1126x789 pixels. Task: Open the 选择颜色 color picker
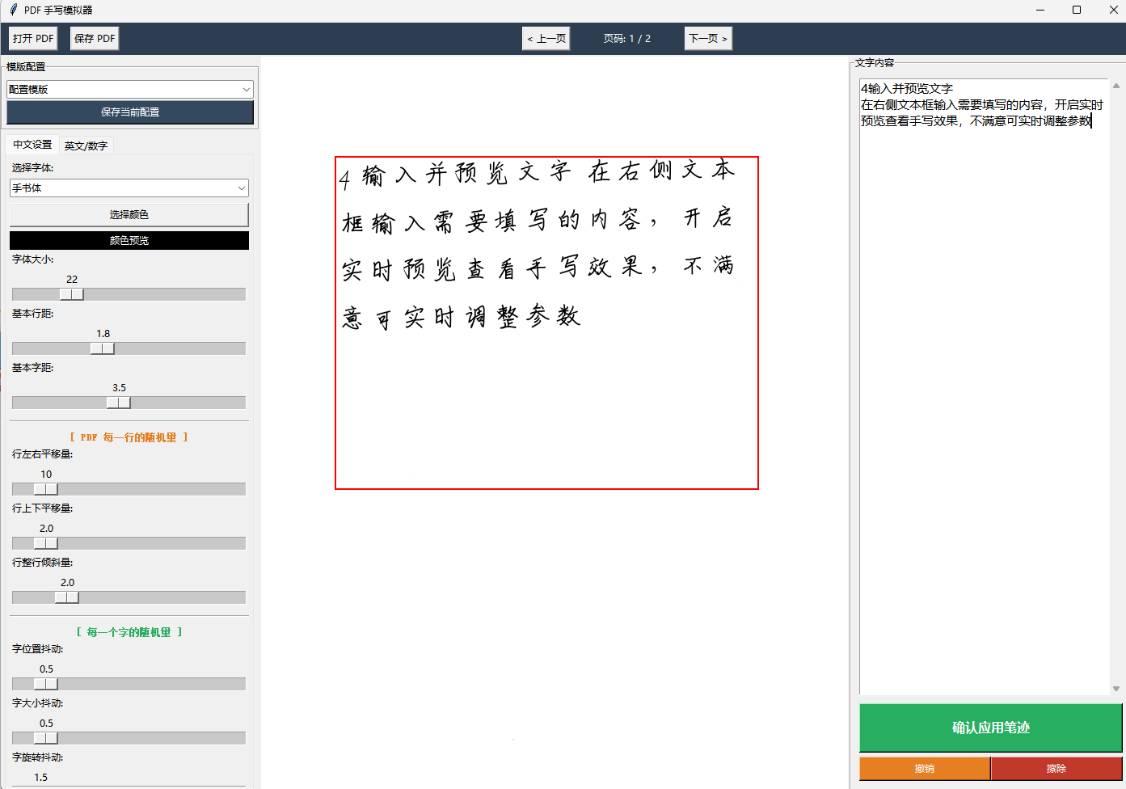pyautogui.click(x=129, y=214)
